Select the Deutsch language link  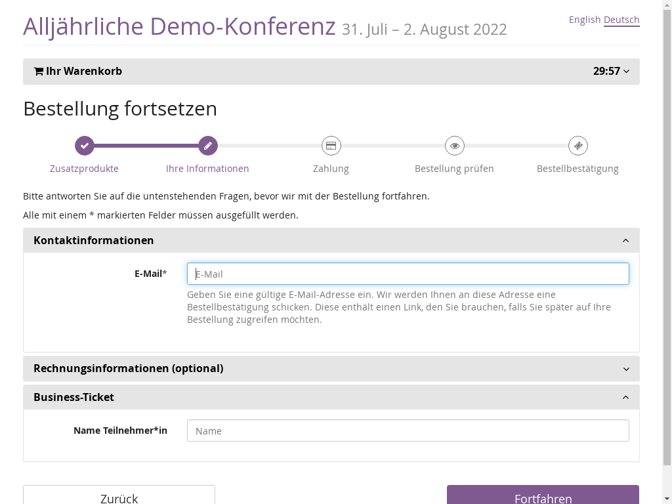621,20
